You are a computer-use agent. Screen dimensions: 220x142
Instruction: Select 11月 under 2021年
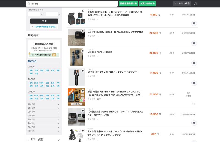(x=36, y=83)
